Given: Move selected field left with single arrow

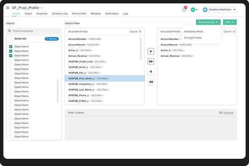Looking at the screenshot, I should [x=151, y=71].
